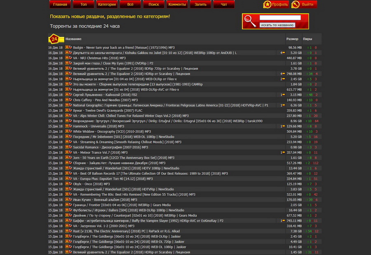Select the Всё menu item

point(130,5)
